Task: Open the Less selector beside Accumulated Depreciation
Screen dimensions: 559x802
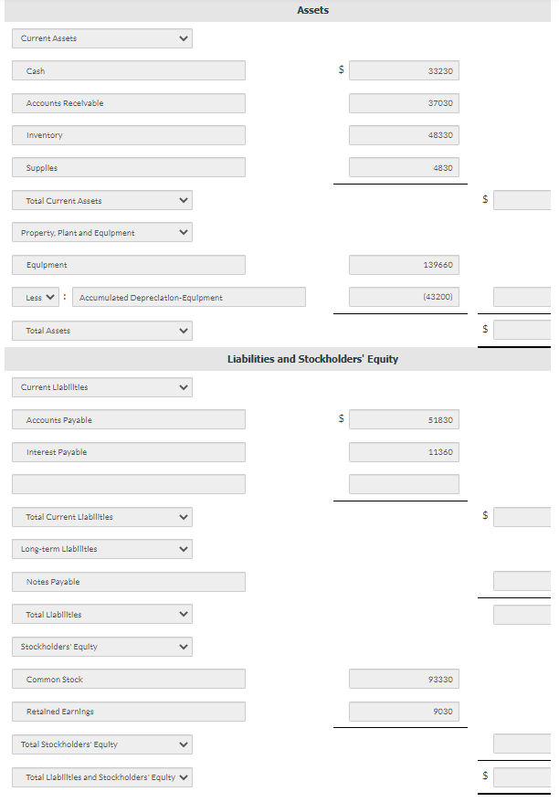Action: (x=35, y=296)
